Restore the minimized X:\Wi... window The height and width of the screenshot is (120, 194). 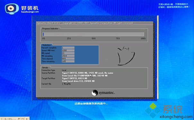pyautogui.click(x=19, y=119)
